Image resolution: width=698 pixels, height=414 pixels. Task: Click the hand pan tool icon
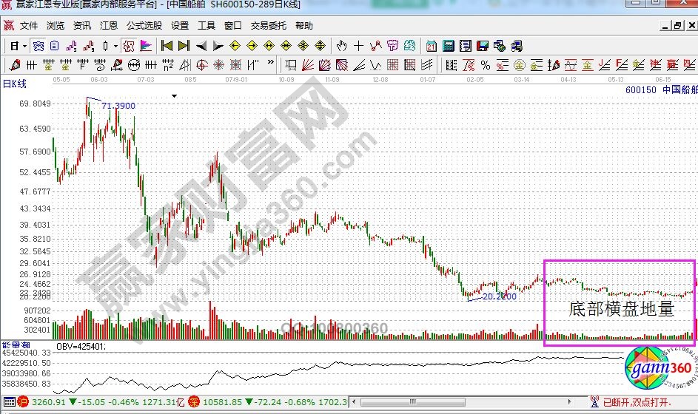pyautogui.click(x=341, y=46)
